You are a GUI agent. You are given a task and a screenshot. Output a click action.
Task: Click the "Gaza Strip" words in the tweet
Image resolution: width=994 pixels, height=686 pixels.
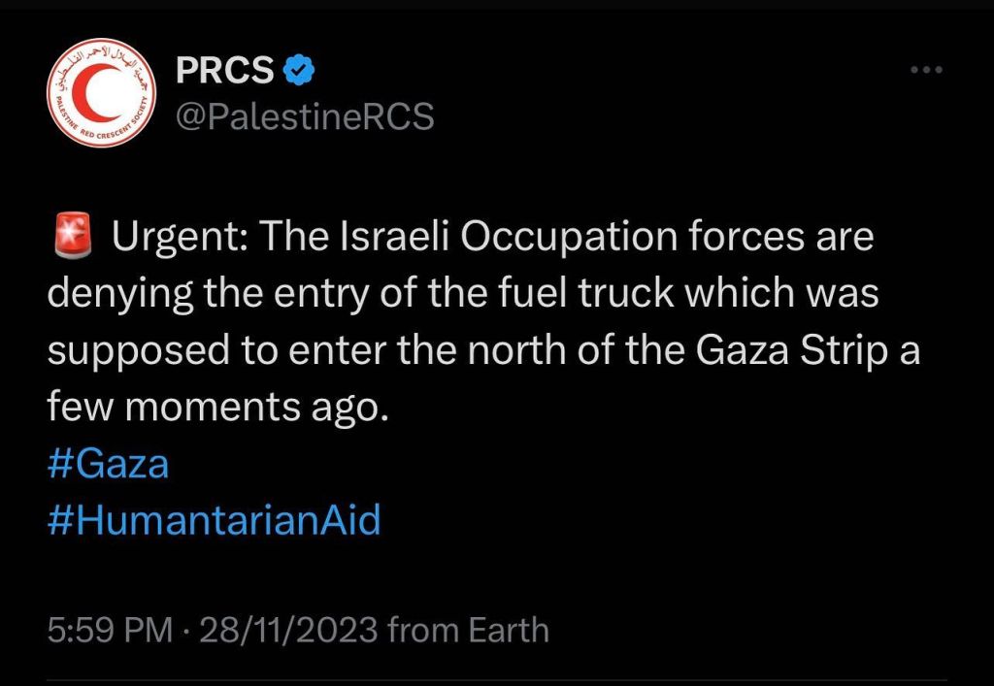(x=791, y=350)
